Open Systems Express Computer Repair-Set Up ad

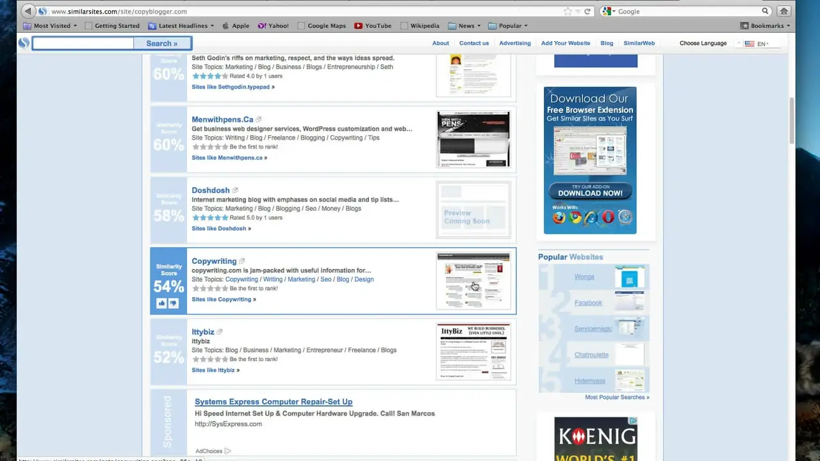pos(274,401)
